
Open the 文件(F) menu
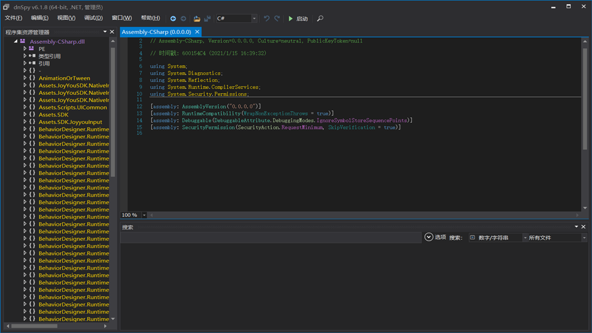(14, 18)
